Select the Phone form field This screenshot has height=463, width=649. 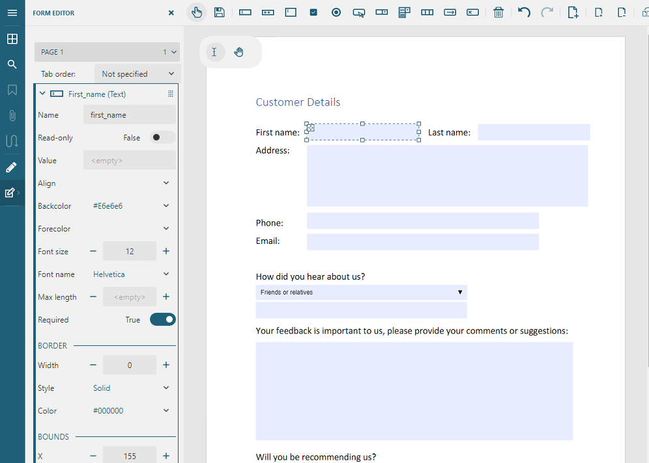(x=423, y=221)
